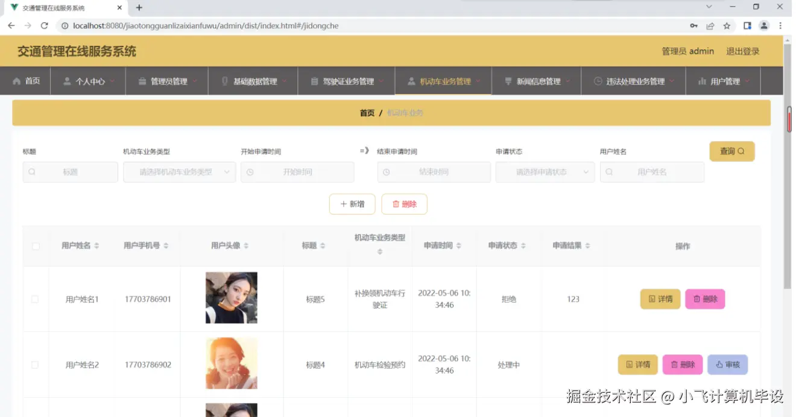Expand 基础数据管理 menu
This screenshot has height=417, width=796.
(x=253, y=81)
